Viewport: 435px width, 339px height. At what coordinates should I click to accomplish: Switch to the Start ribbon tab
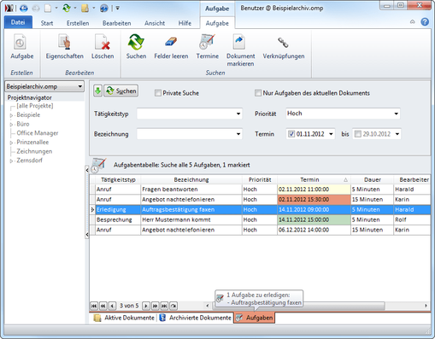47,23
